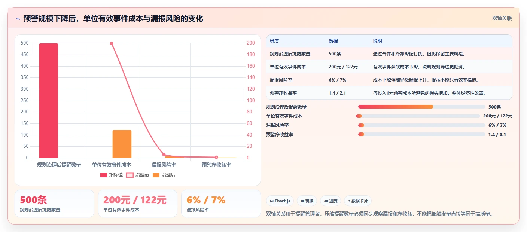527x232 pixels.
Task: Click the 500条 table data cell
Action: (335, 54)
